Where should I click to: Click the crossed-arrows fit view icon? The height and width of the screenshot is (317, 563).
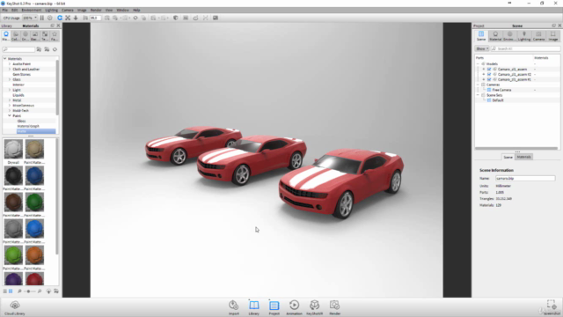68,18
